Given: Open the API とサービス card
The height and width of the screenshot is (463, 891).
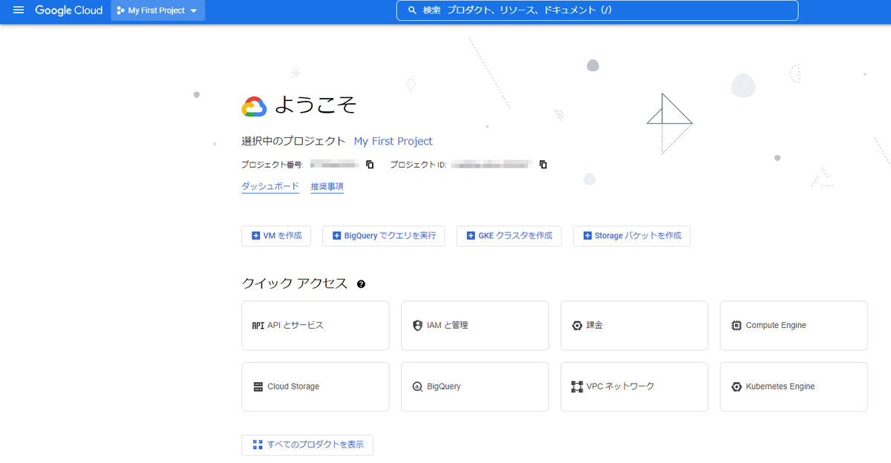Looking at the screenshot, I should [316, 325].
